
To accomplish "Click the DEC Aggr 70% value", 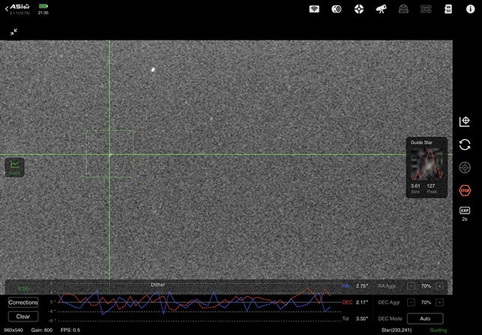I will coord(426,303).
